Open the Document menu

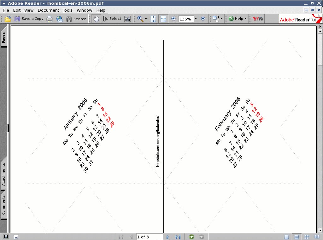point(48,10)
